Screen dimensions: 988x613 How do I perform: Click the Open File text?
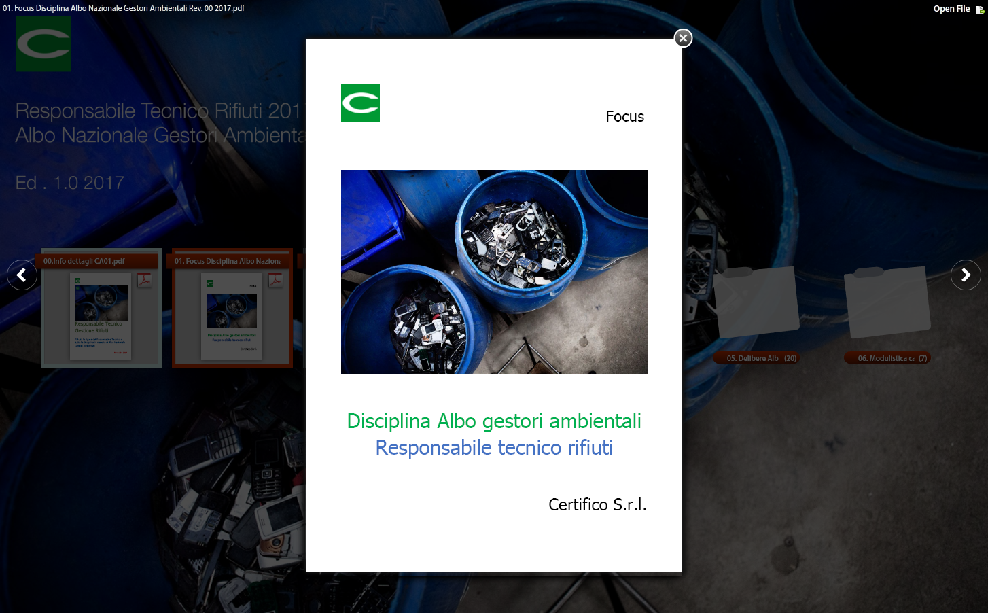pyautogui.click(x=951, y=9)
